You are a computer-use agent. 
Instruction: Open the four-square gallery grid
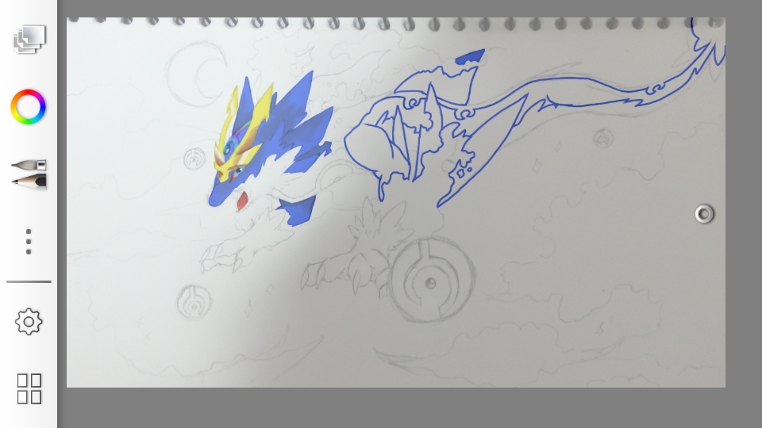[29, 388]
